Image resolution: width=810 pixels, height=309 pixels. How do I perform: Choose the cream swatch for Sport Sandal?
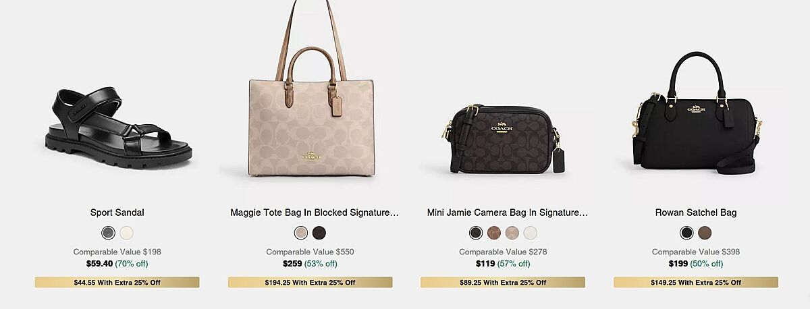pos(126,233)
